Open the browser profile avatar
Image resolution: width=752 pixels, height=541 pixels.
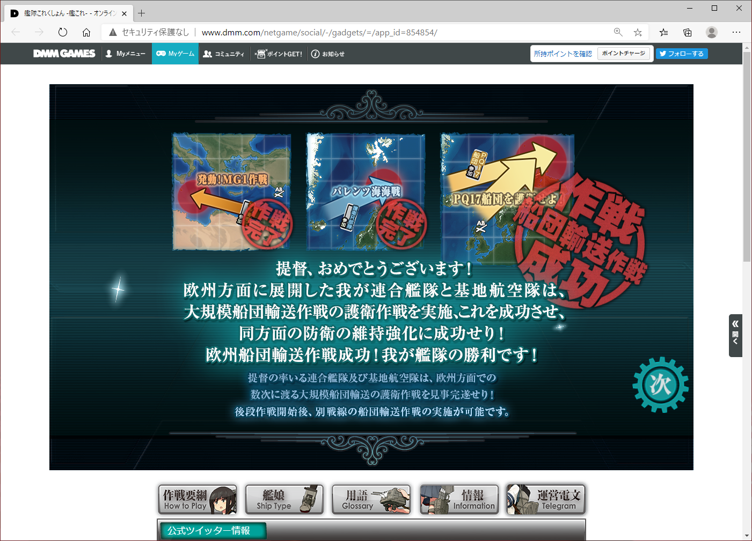click(712, 32)
